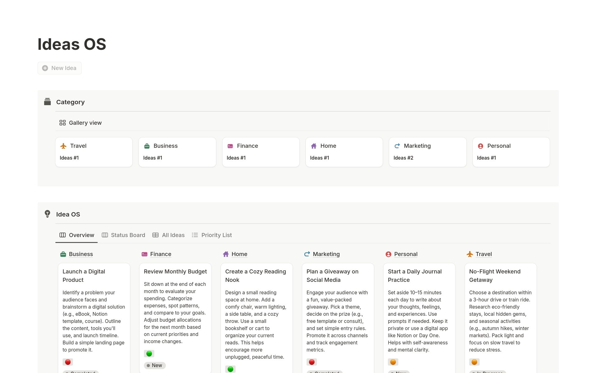Click red priority dot on Launch a Digital Product

point(68,362)
